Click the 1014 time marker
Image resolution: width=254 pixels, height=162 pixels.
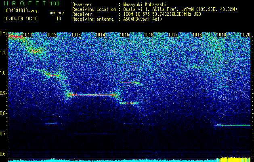pos(101,35)
